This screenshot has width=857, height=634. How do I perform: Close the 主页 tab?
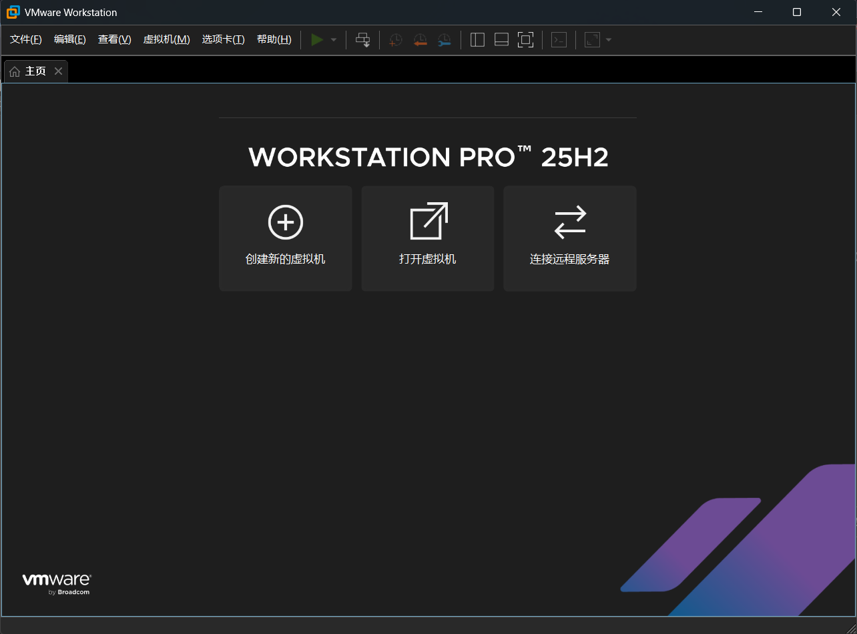click(x=59, y=71)
